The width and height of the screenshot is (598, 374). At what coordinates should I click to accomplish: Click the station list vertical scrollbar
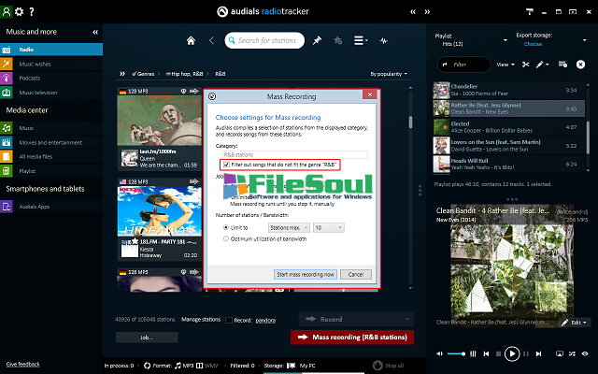click(x=410, y=122)
